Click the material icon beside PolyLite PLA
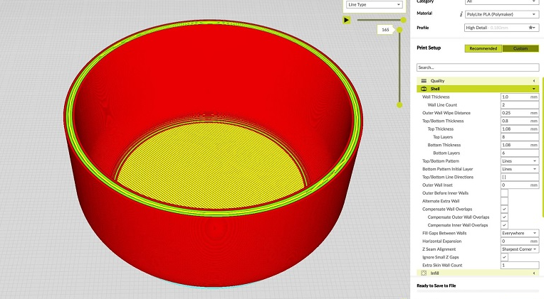 pos(461,14)
